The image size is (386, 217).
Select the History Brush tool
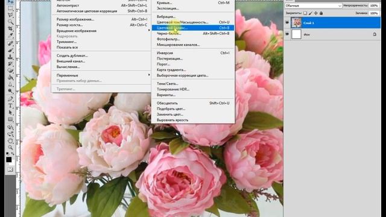(10, 64)
